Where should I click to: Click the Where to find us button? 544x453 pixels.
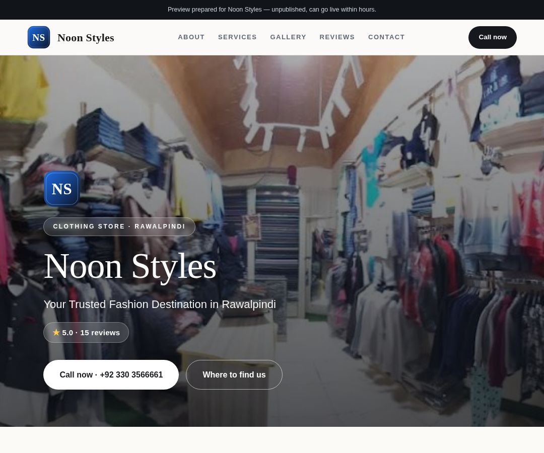(x=234, y=374)
